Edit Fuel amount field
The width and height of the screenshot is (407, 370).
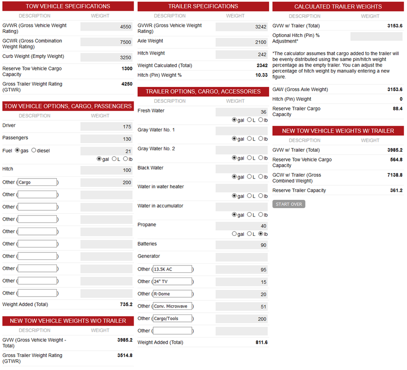point(106,152)
